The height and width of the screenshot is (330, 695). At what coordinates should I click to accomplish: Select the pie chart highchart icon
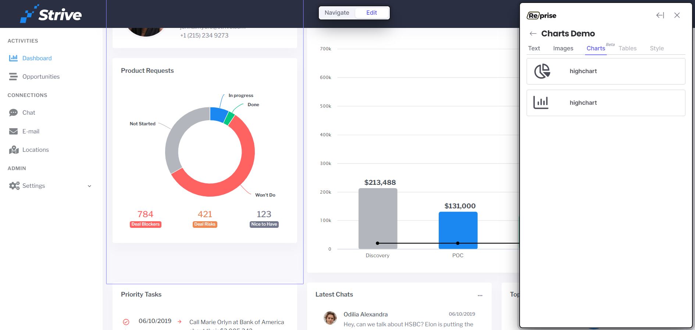542,71
